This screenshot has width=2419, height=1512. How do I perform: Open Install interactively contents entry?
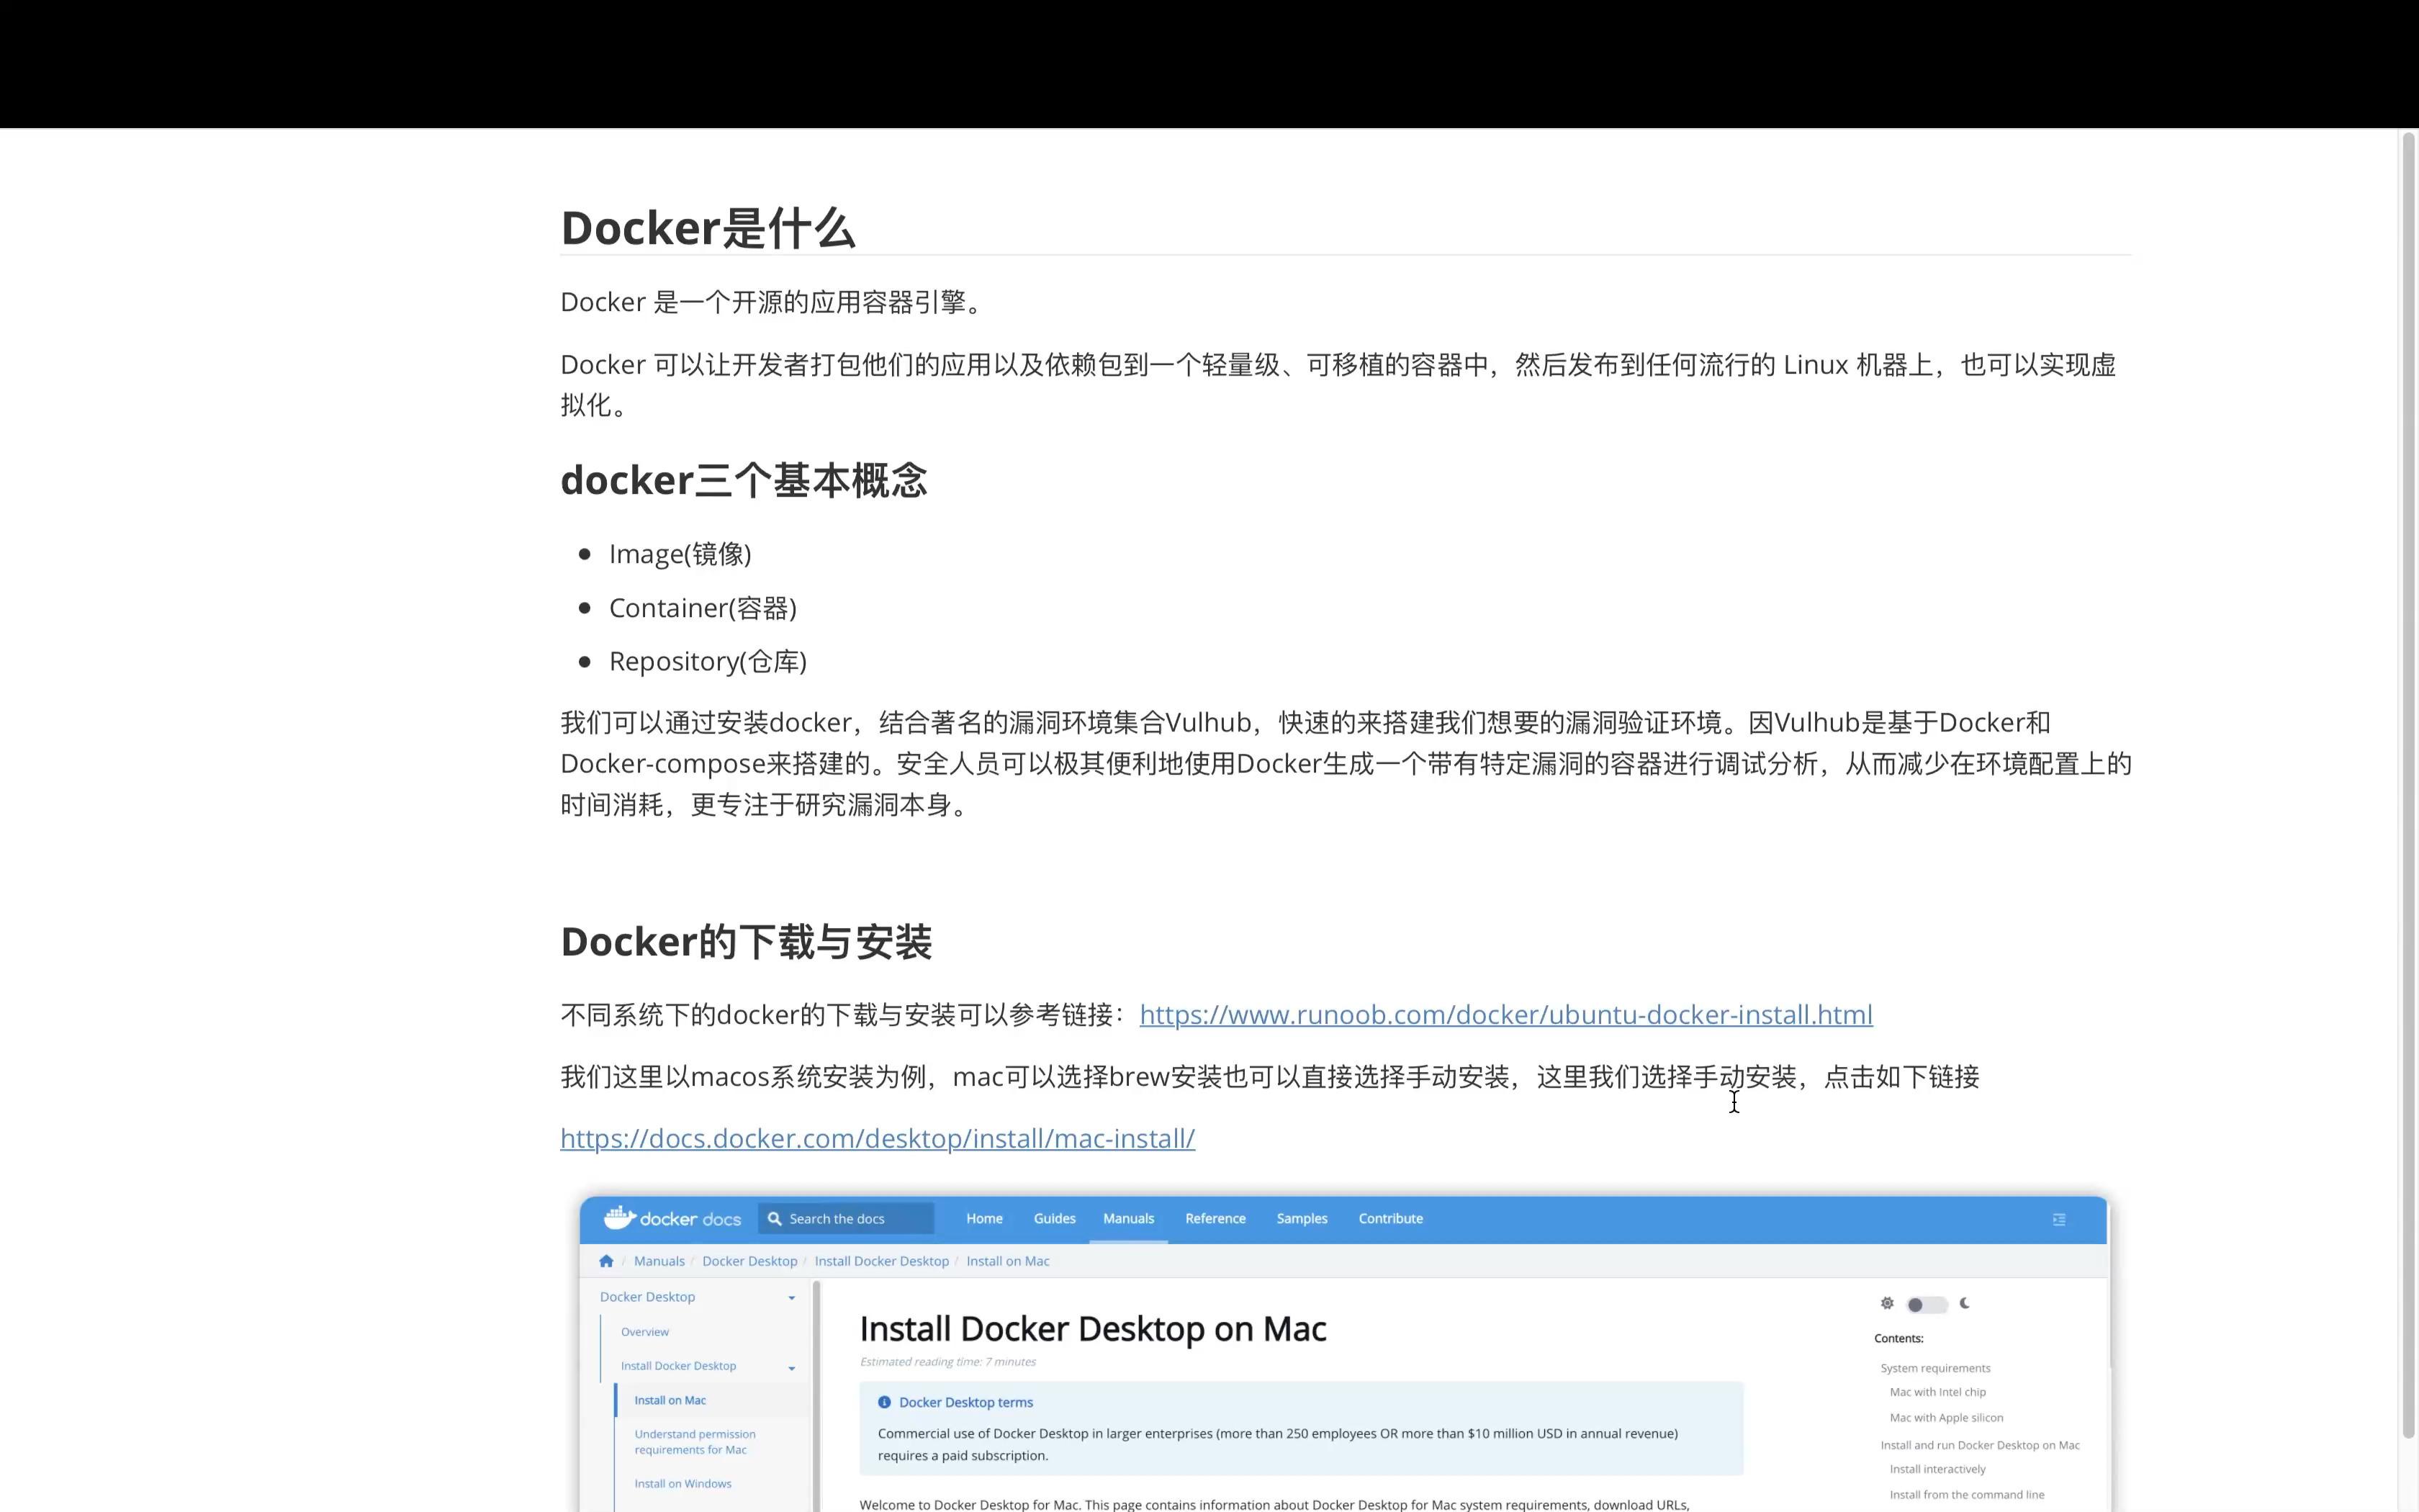[x=1937, y=1469]
